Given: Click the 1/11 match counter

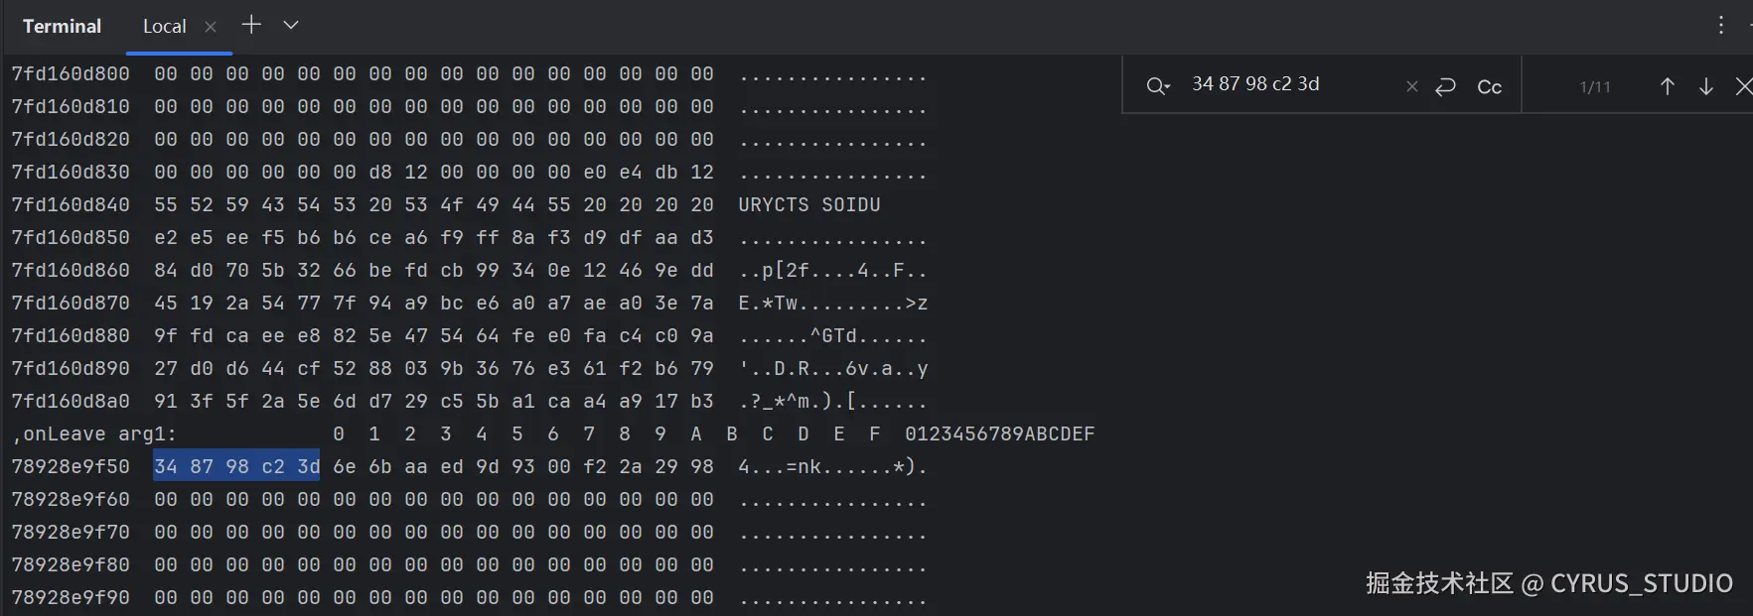Looking at the screenshot, I should (1595, 87).
